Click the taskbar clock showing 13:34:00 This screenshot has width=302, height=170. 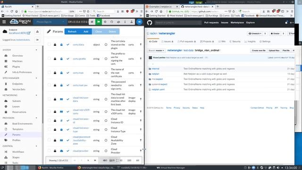coord(291,168)
